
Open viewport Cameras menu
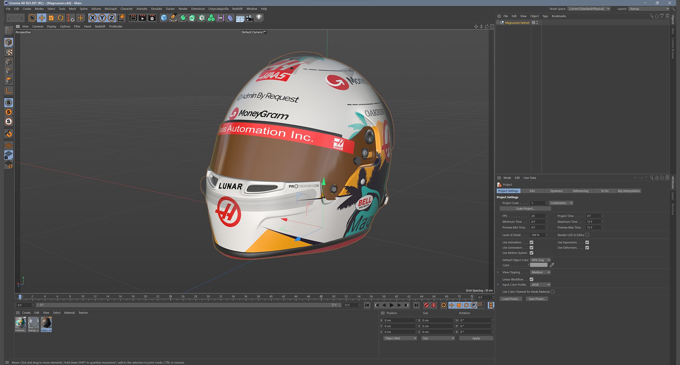coord(38,27)
